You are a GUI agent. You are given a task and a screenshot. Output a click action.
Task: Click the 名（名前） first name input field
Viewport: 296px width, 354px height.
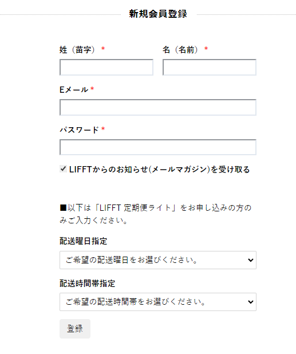pos(210,67)
